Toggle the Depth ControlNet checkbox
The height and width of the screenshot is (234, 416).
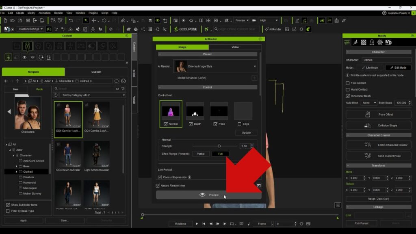pos(191,124)
